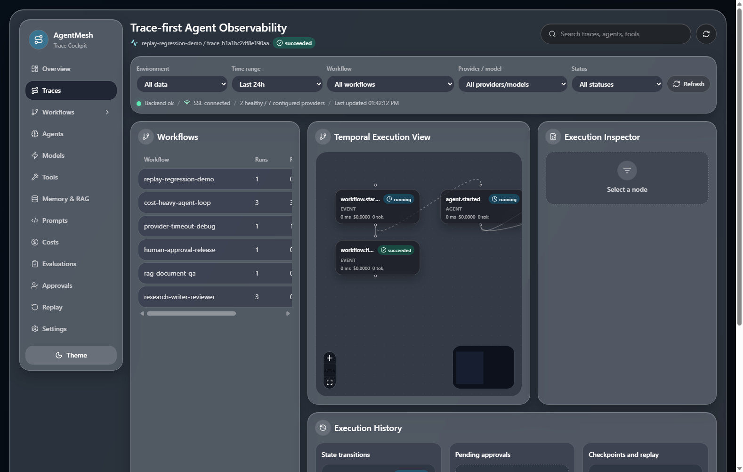The width and height of the screenshot is (743, 472).
Task: Click the AgentMesh logo icon
Action: (39, 40)
